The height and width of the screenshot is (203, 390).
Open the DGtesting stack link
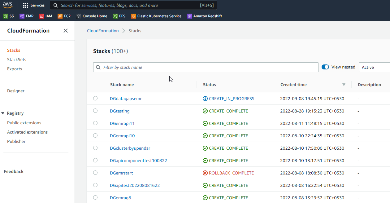120,111
